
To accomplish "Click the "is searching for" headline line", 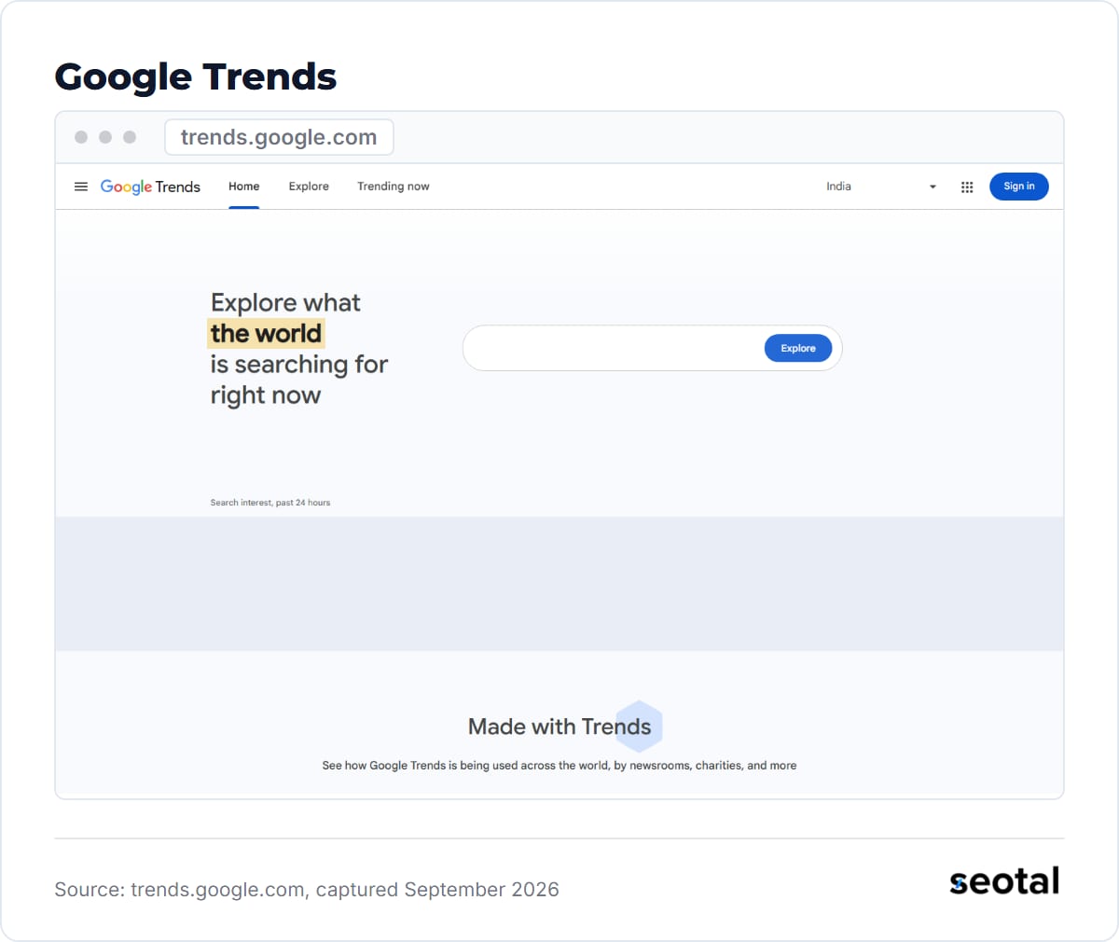I will 299,364.
